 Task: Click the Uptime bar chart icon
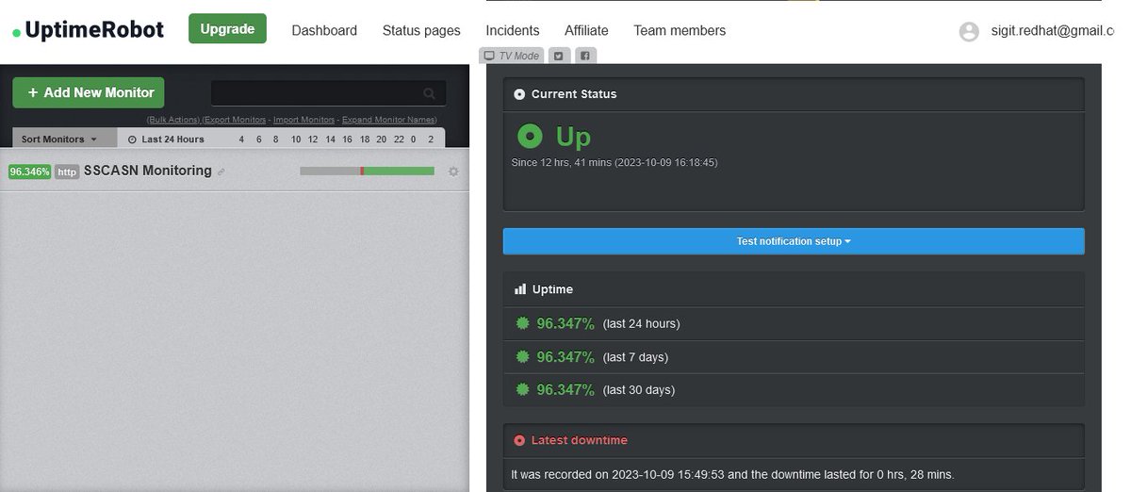519,289
